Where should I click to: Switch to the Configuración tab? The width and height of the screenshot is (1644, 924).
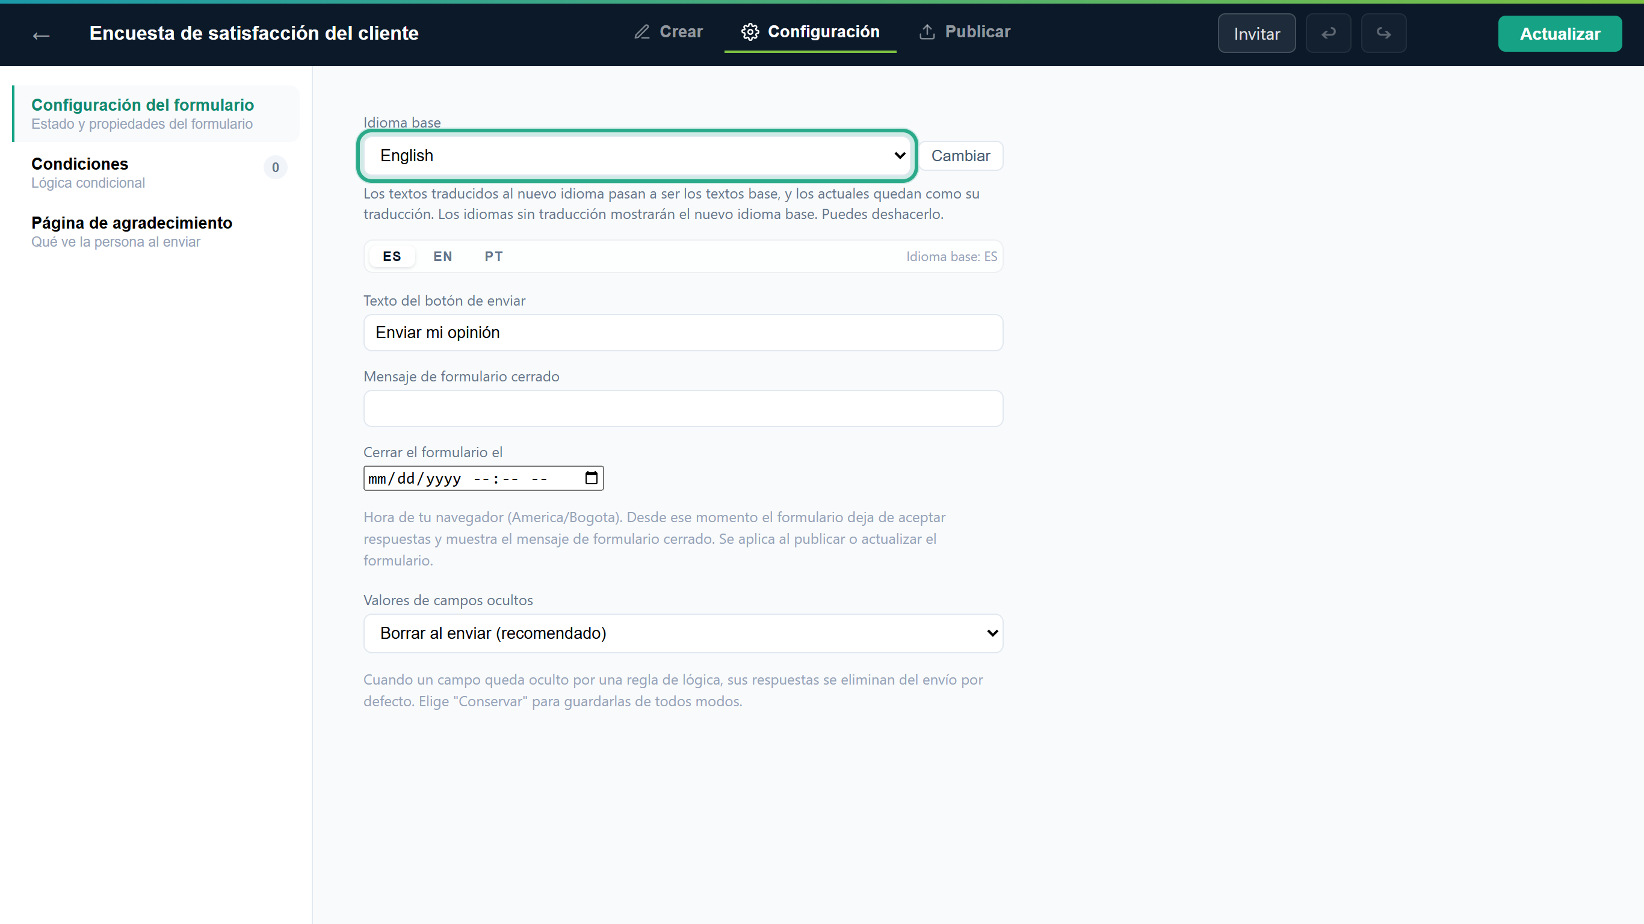point(810,32)
